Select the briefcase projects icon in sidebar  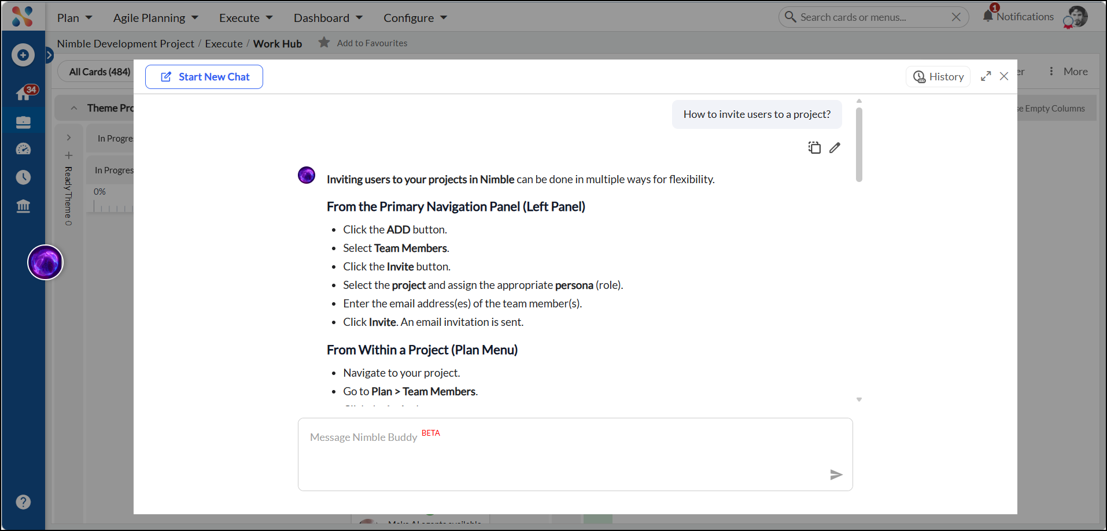23,121
